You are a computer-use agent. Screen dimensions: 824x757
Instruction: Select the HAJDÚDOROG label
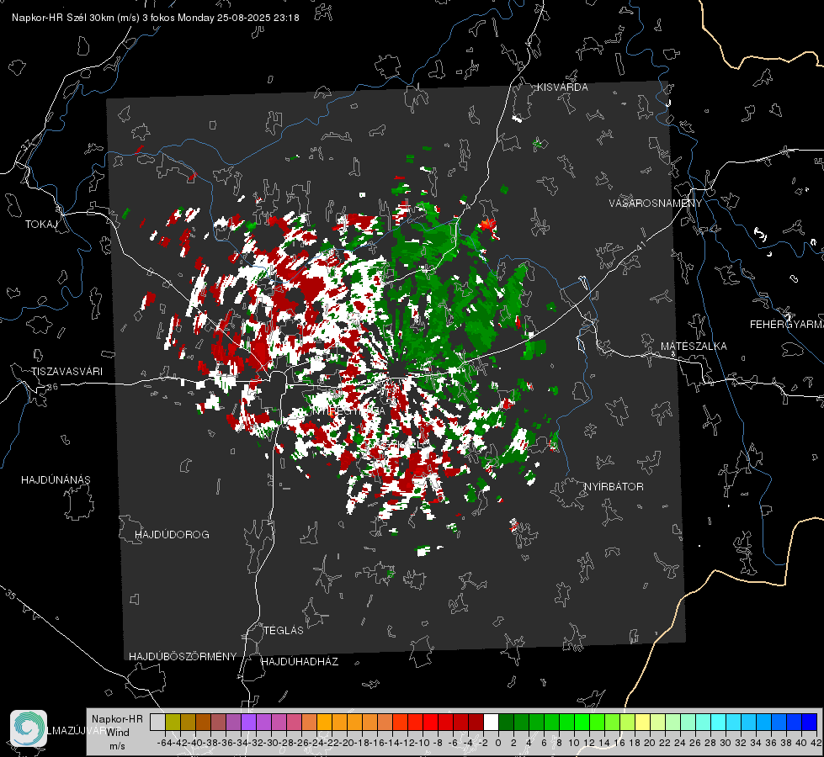pos(172,534)
